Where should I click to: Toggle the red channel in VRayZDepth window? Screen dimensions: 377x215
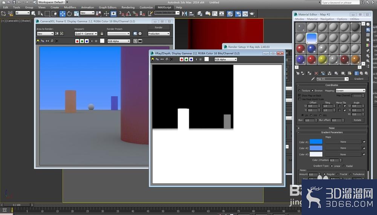point(182,59)
